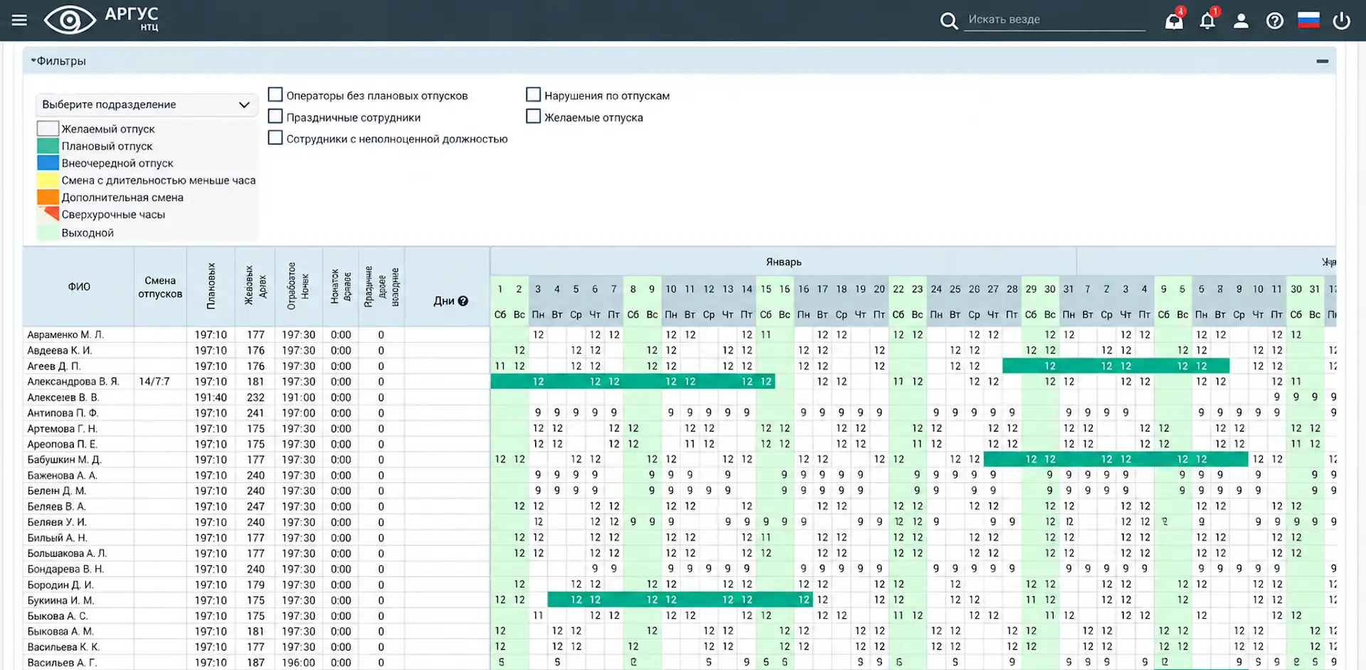
Task: Click the Выходной legend label
Action: (x=88, y=233)
